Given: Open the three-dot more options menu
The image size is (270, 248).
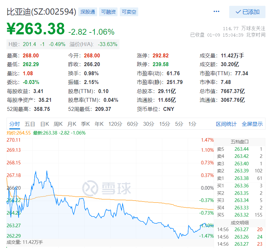Looking at the screenshot, I should [216, 12].
